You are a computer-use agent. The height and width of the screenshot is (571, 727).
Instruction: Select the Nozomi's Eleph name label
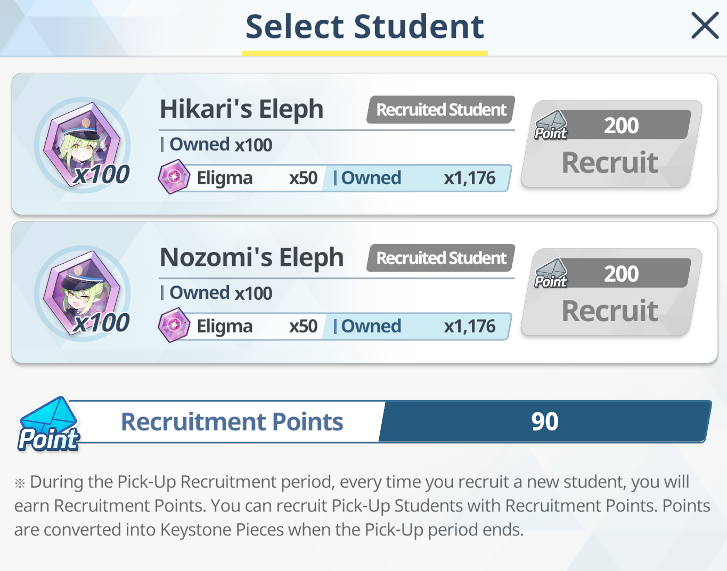coord(252,257)
